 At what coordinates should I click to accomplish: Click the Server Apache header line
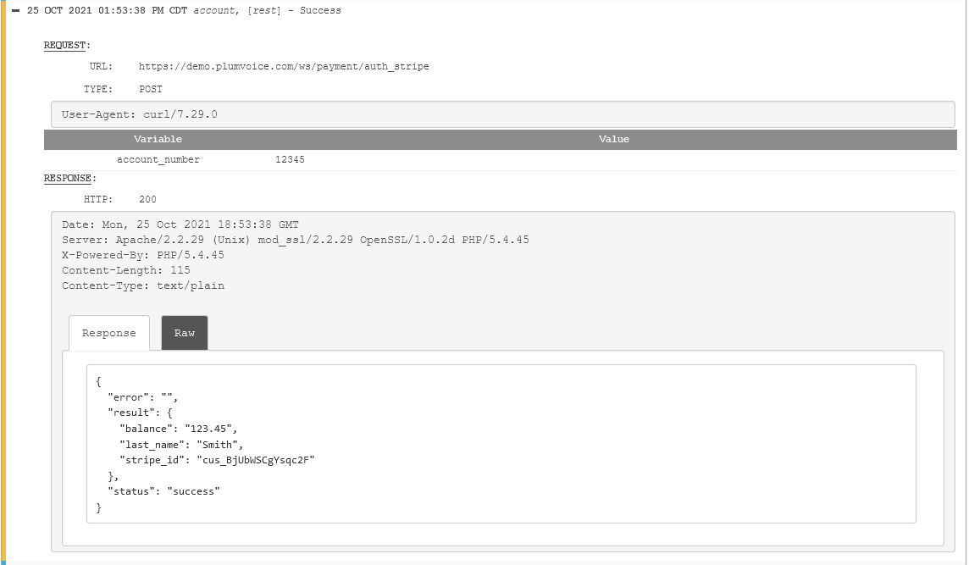tap(295, 240)
